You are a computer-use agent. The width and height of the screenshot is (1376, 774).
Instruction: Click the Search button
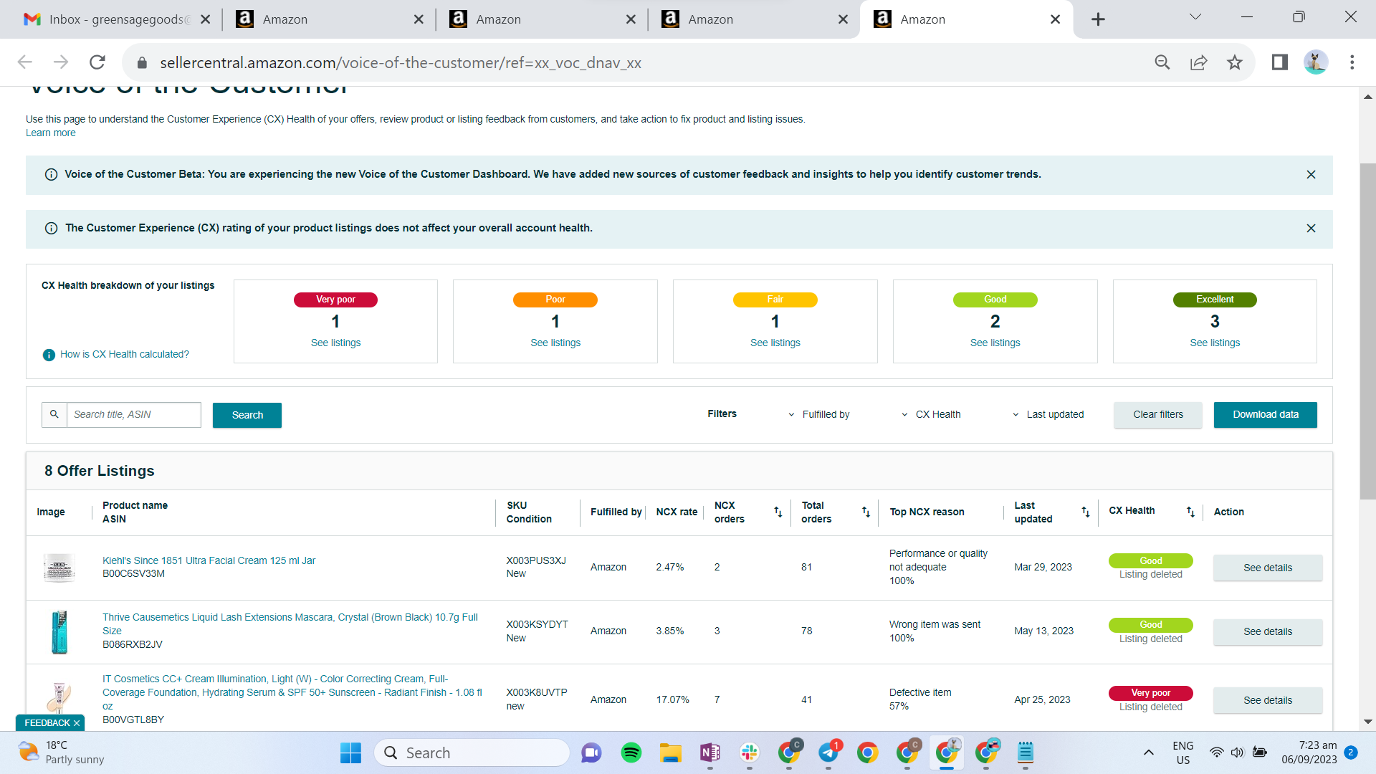[x=247, y=415]
